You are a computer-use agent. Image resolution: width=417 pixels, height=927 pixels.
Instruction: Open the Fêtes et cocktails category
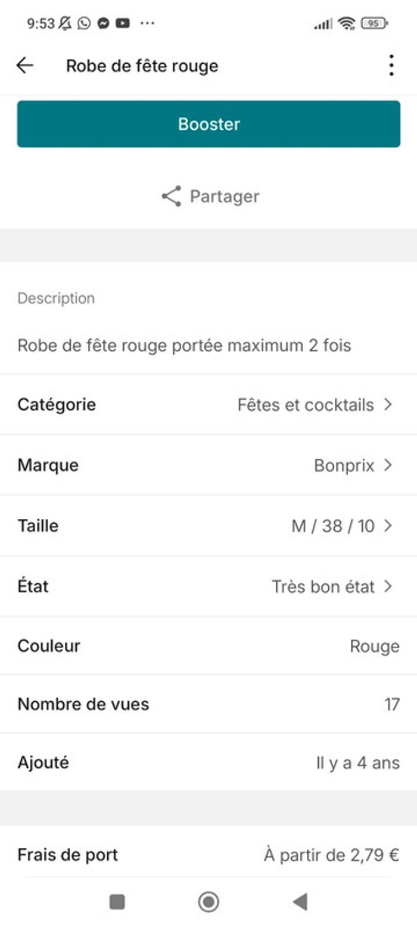305,405
